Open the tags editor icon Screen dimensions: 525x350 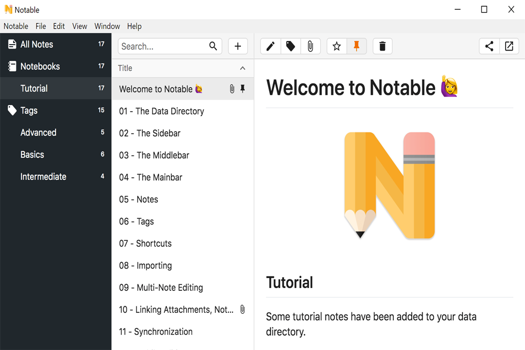pyautogui.click(x=290, y=46)
